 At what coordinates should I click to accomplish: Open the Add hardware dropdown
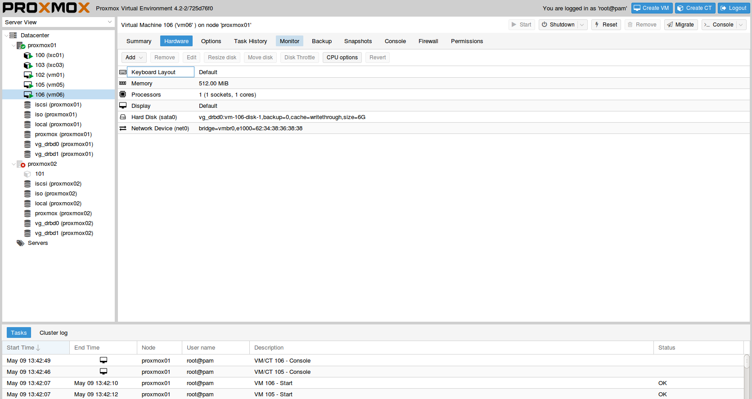point(134,58)
